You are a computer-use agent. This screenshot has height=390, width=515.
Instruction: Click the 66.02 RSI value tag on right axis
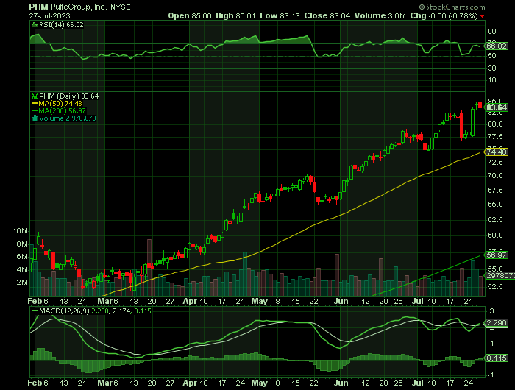click(497, 46)
